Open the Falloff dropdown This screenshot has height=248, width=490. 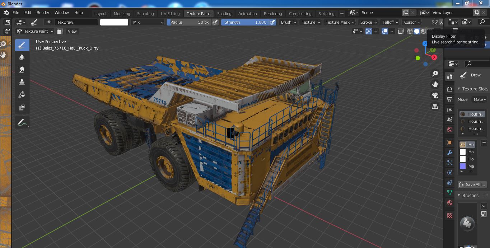[391, 22]
